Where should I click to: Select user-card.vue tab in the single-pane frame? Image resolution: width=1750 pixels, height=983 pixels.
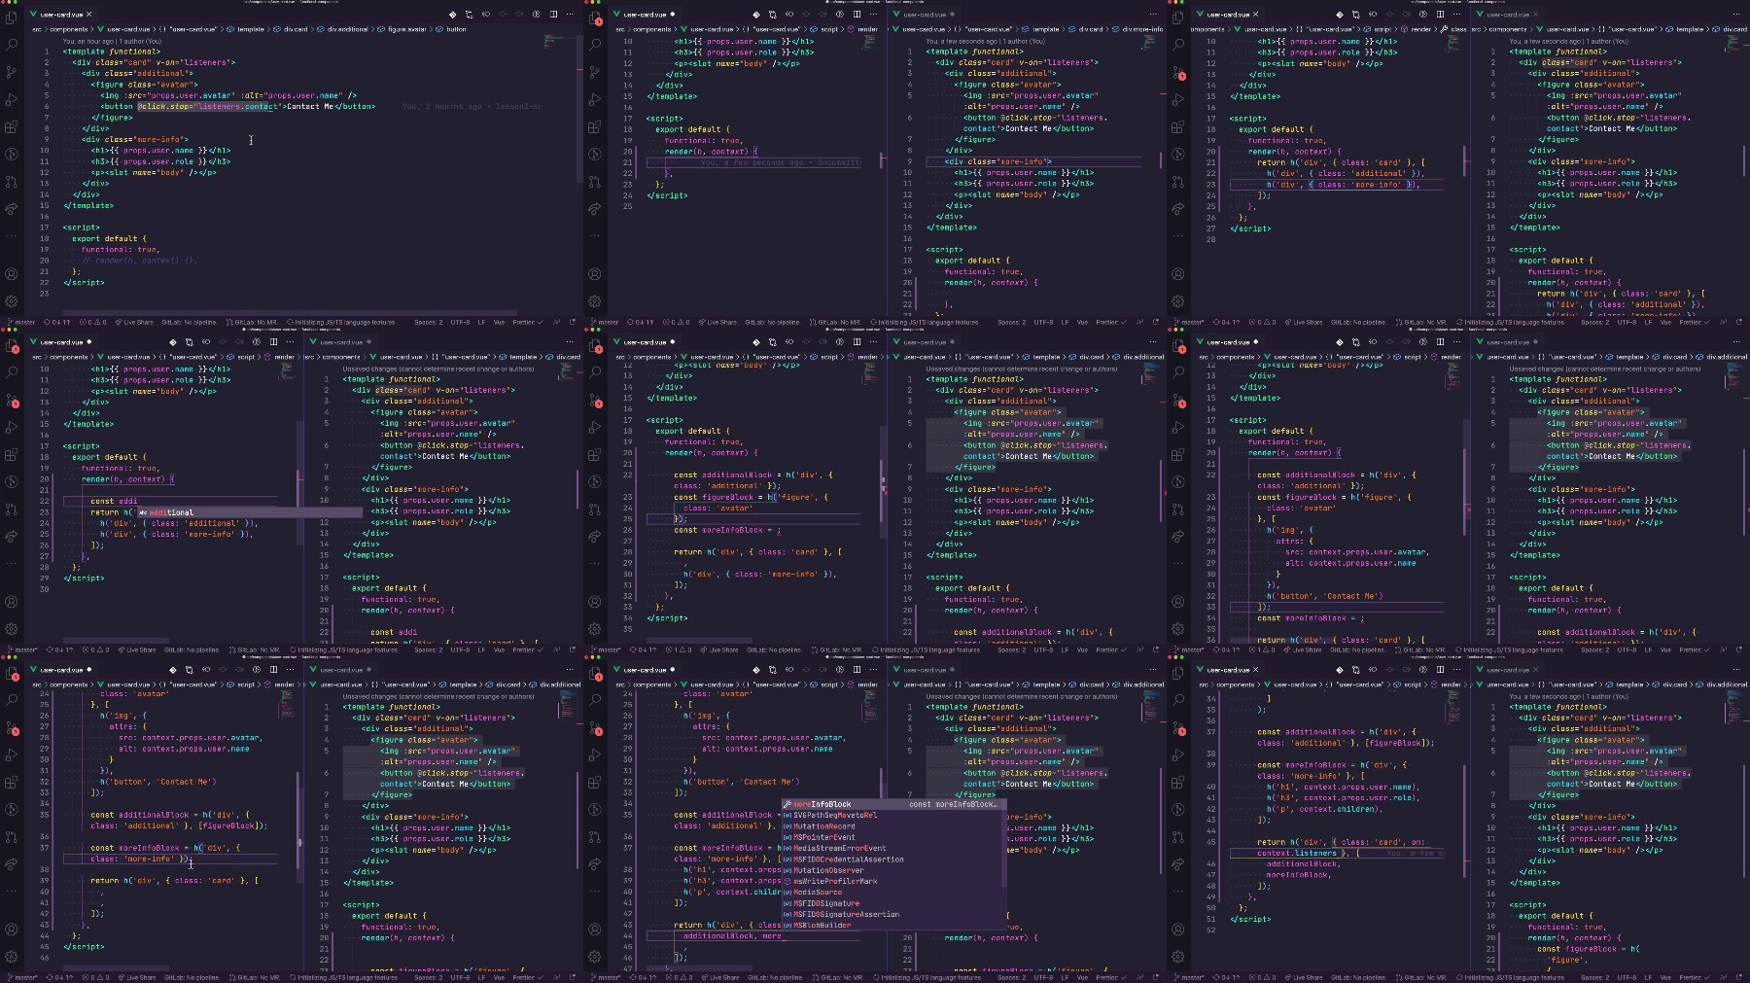click(60, 15)
